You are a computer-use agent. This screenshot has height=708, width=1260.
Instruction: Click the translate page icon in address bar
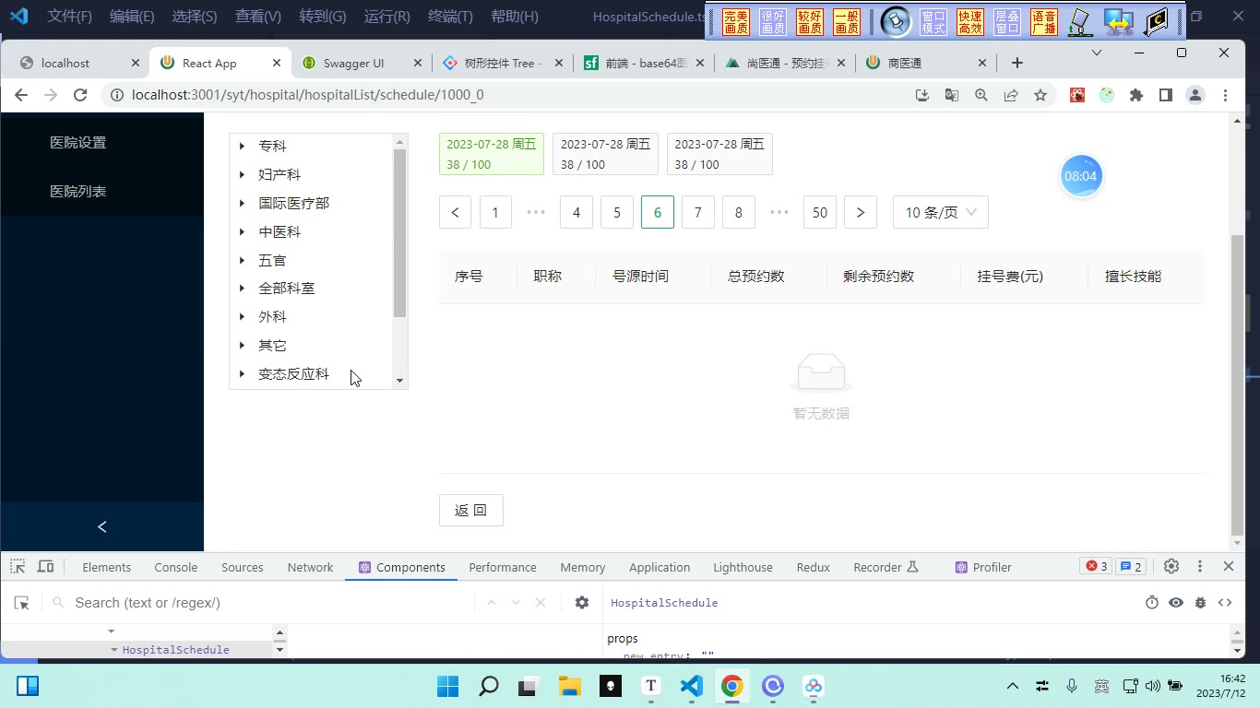pos(952,95)
